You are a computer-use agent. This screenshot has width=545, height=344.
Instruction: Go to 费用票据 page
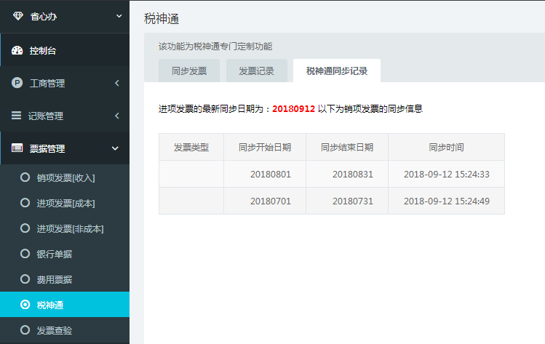[55, 279]
